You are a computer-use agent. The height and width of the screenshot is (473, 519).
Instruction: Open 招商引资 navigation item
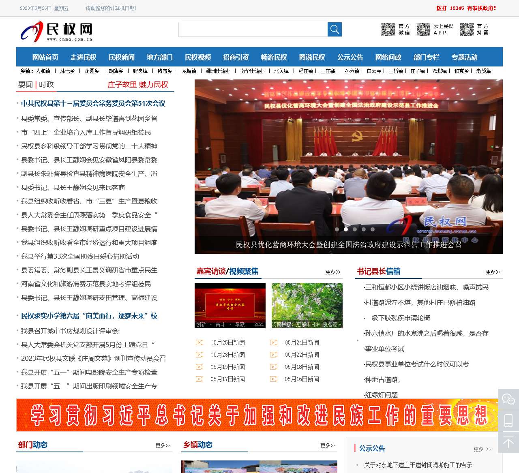click(x=236, y=57)
